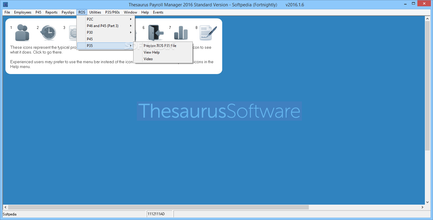The image size is (433, 220).
Task: Close the open ROS menu
Action: coord(82,12)
